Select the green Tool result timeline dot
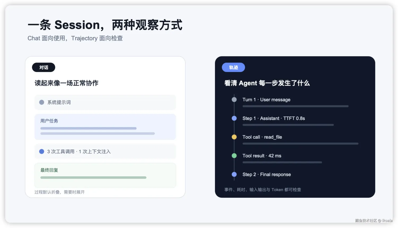 click(234, 156)
